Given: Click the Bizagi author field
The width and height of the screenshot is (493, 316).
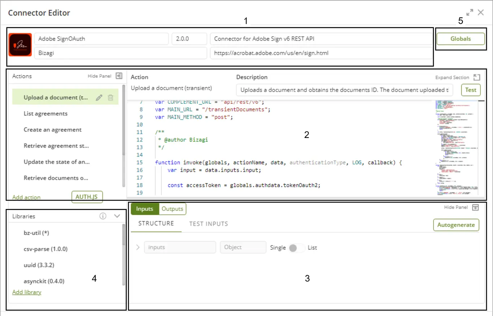Looking at the screenshot, I should click(x=120, y=53).
